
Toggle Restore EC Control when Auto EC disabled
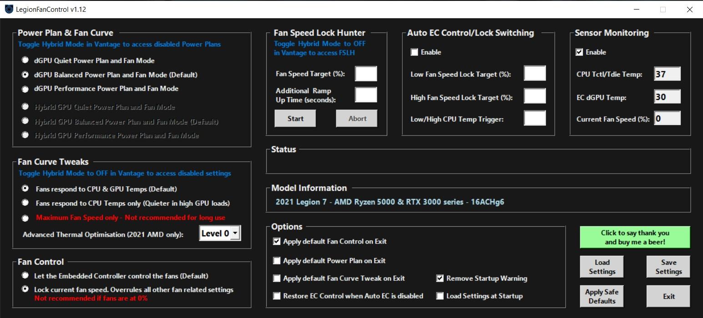[277, 296]
